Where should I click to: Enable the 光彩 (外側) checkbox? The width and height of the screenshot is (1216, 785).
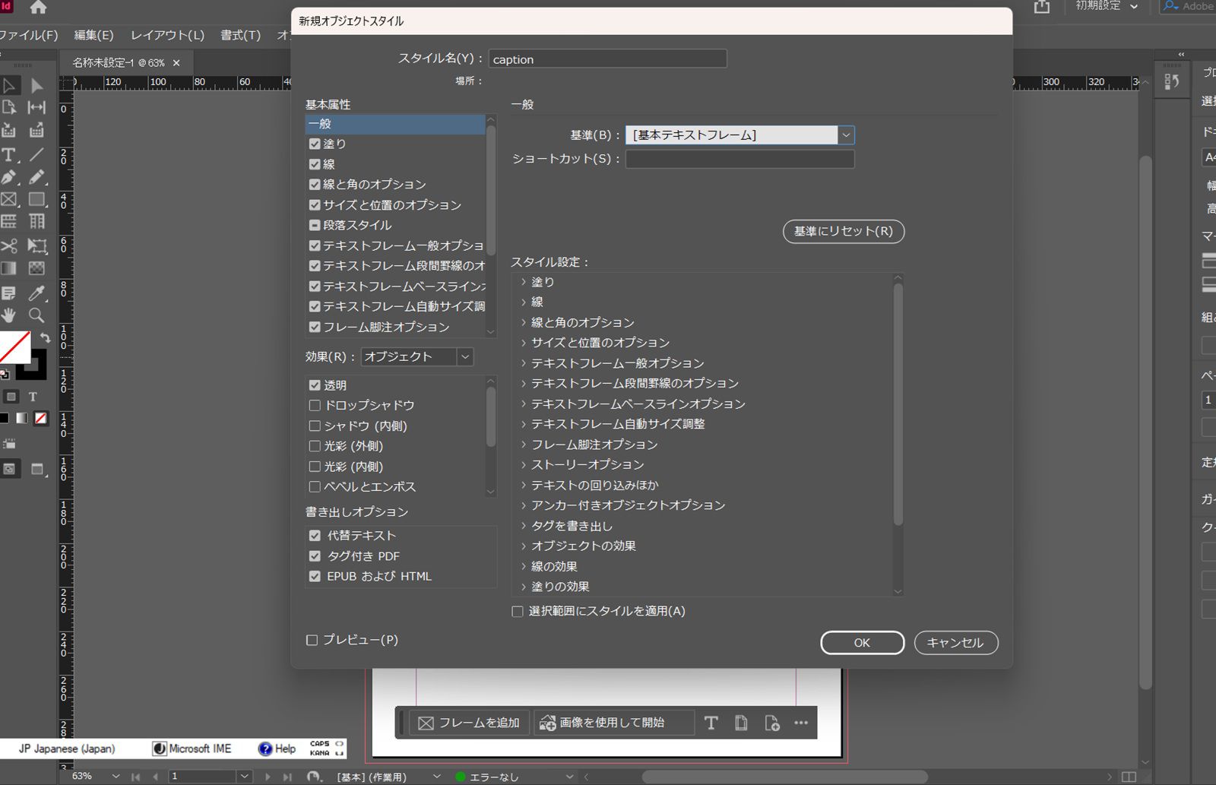[x=315, y=446]
